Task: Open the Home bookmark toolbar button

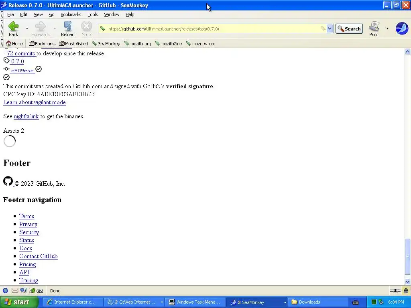Action: pos(14,44)
